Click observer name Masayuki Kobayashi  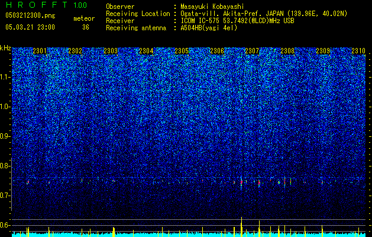point(212,7)
